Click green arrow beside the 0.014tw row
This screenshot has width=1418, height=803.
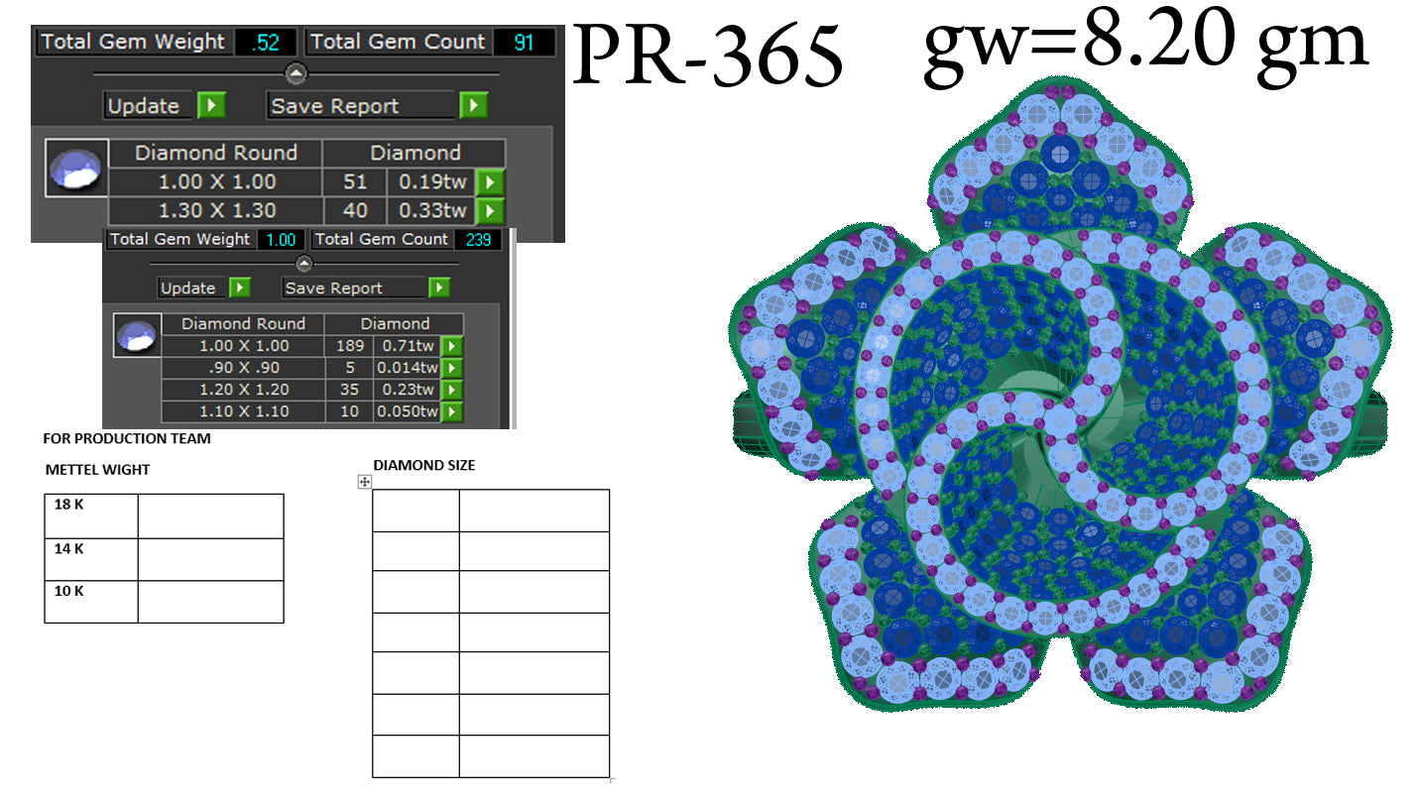coord(451,368)
